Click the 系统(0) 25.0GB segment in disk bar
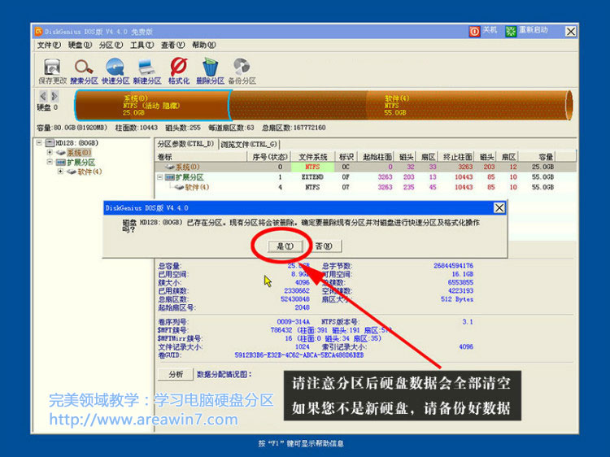This screenshot has height=457, width=610. pyautogui.click(x=153, y=105)
